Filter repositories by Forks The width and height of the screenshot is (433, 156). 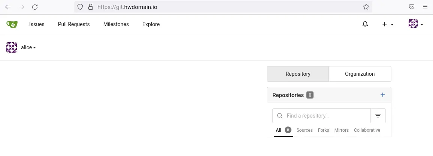pos(323,130)
